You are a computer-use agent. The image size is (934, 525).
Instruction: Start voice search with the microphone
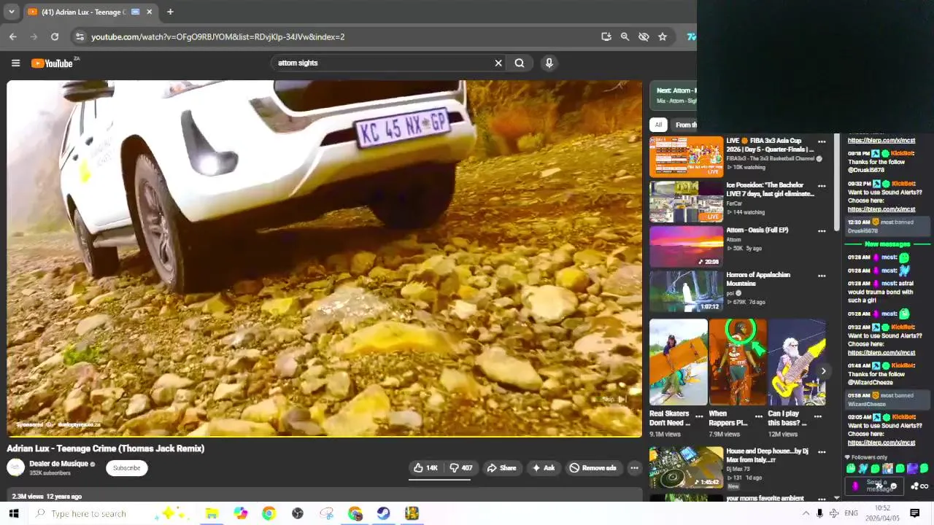point(549,63)
